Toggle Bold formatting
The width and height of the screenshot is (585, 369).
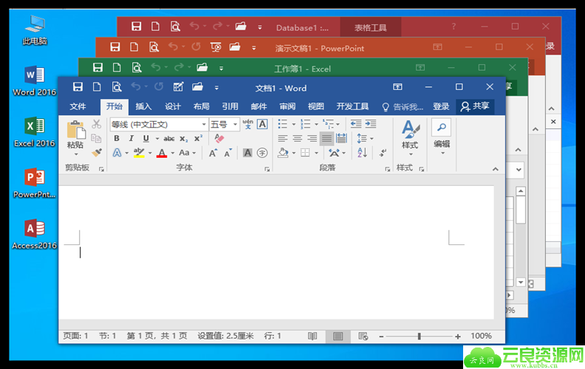[117, 138]
